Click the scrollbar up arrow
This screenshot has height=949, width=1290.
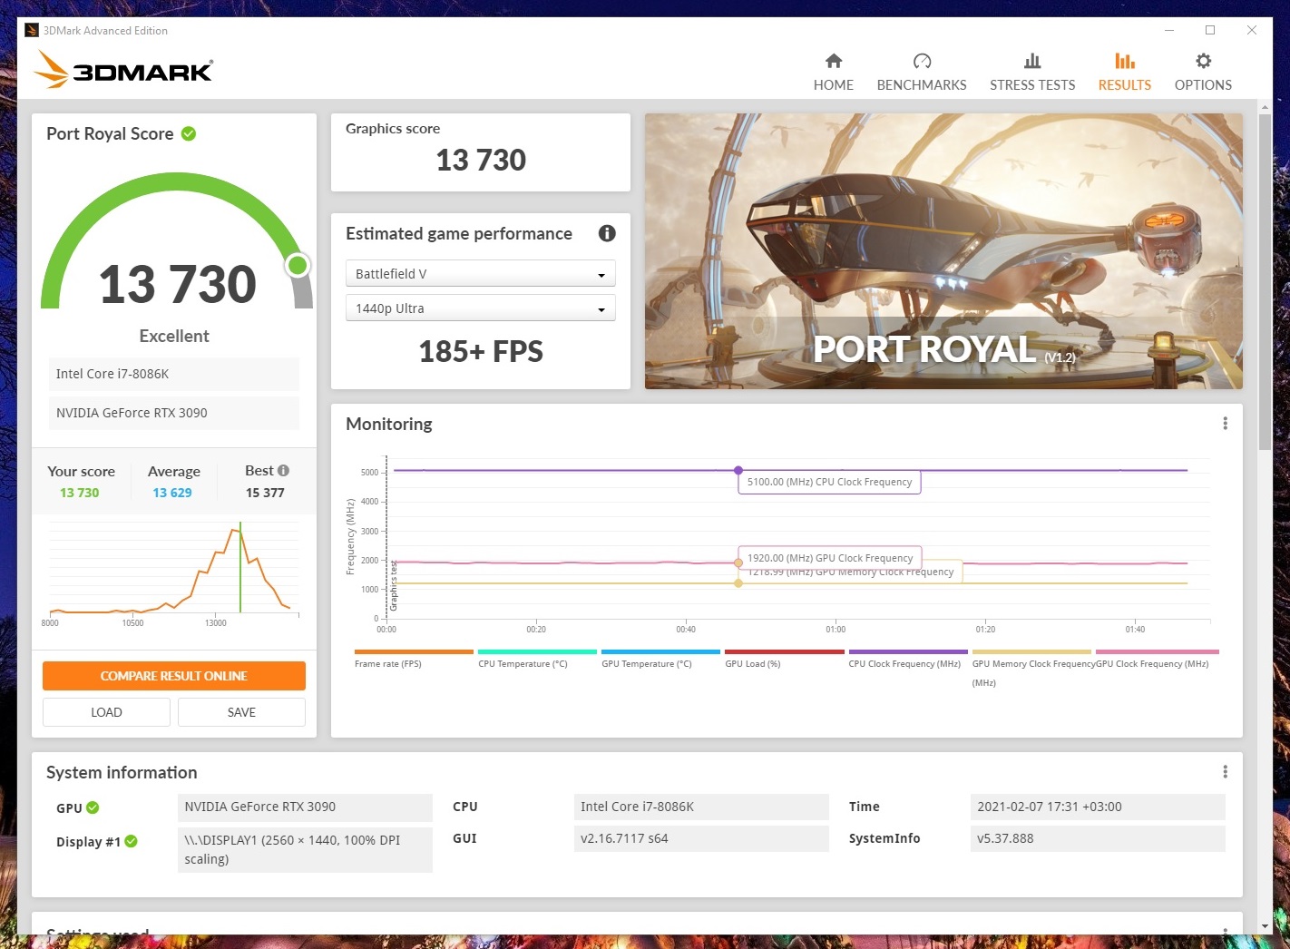tap(1265, 107)
